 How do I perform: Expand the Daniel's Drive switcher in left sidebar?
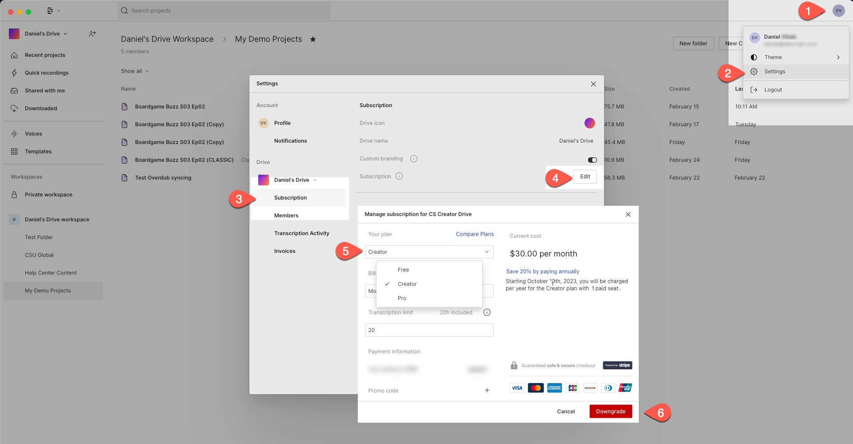[65, 34]
